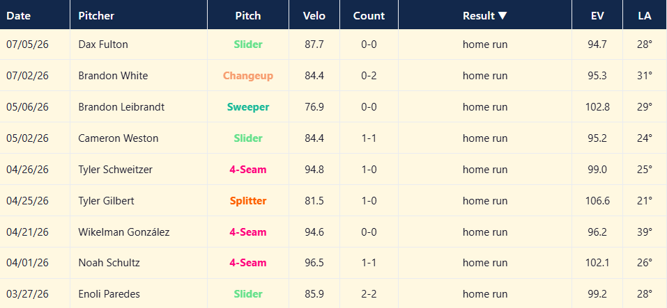The image size is (667, 308).
Task: Sort table by Velo header
Action: pos(314,16)
